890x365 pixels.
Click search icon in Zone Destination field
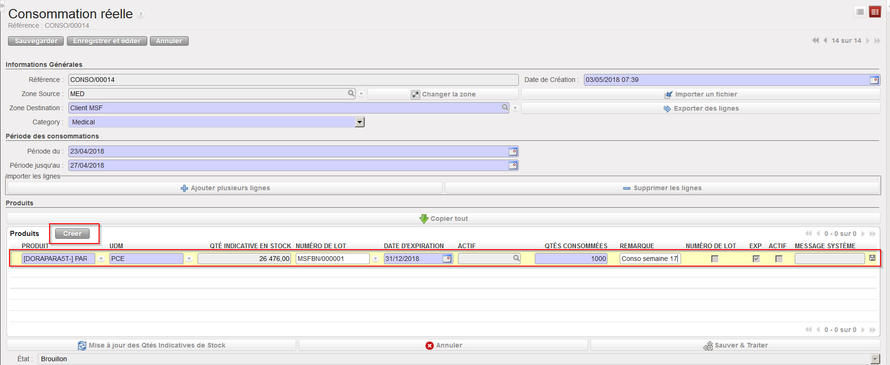click(505, 108)
